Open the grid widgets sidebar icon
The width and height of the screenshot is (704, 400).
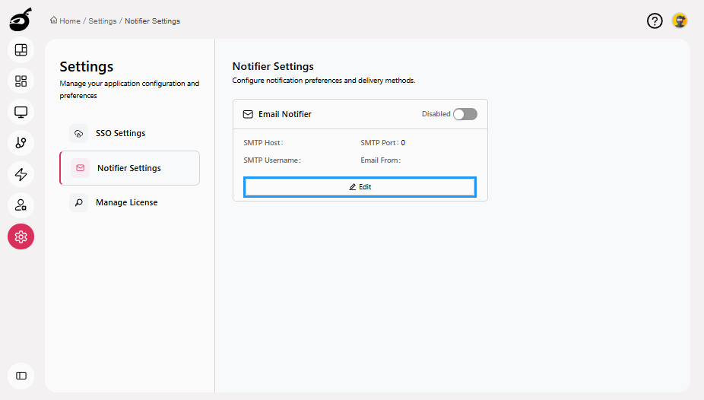click(x=21, y=81)
